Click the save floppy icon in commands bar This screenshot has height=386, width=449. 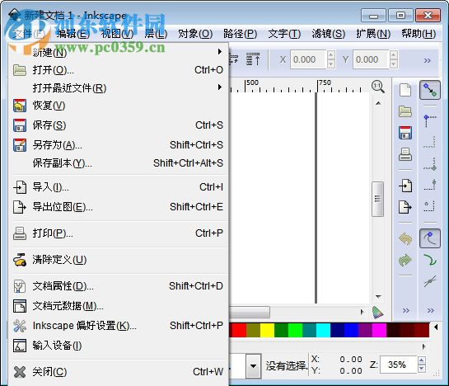(x=405, y=133)
